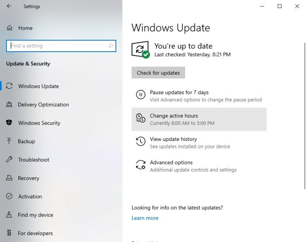
Task: Open Advanced options
Action: (199, 166)
